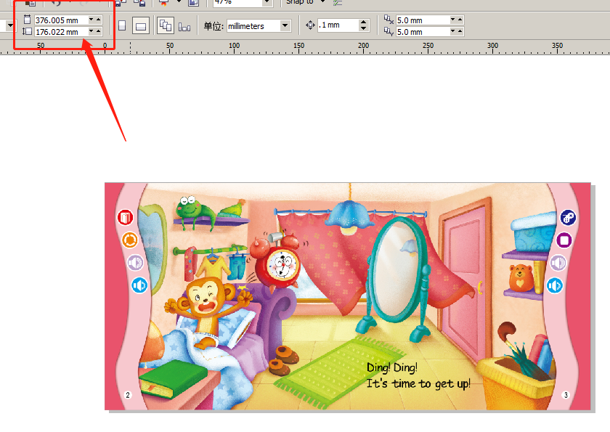Screen dimensions: 610x432
Task: Click the page height field 176.022 mm
Action: 61,31
